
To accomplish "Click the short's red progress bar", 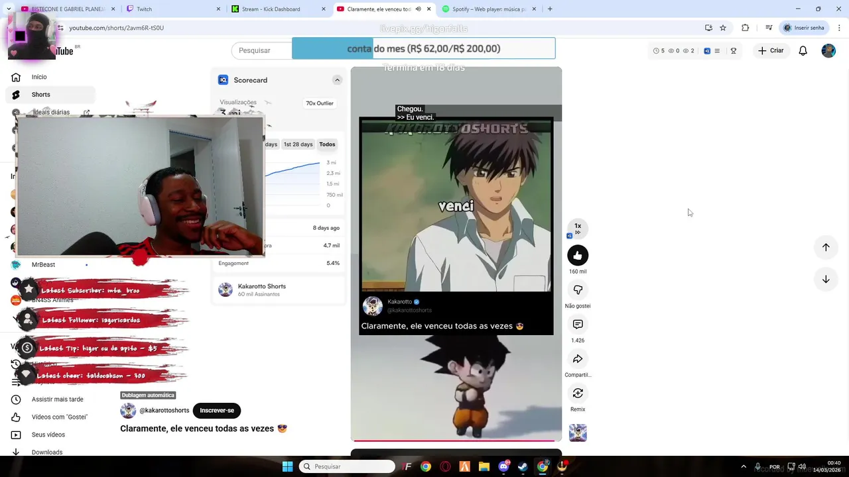I will click(x=454, y=441).
